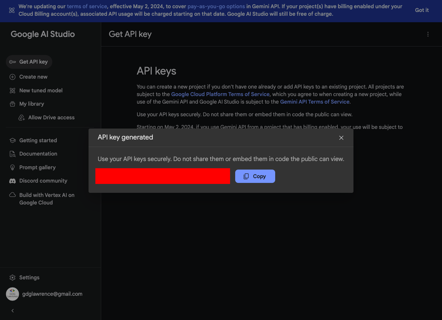The image size is (442, 320).
Task: Click the New tuned model icon
Action: click(x=13, y=91)
